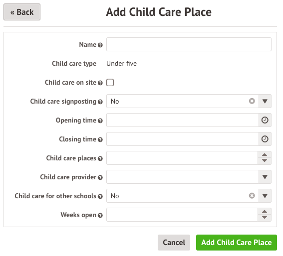The image size is (283, 256).
Task: Expand Child care for other schools dropdown
Action: point(265,196)
